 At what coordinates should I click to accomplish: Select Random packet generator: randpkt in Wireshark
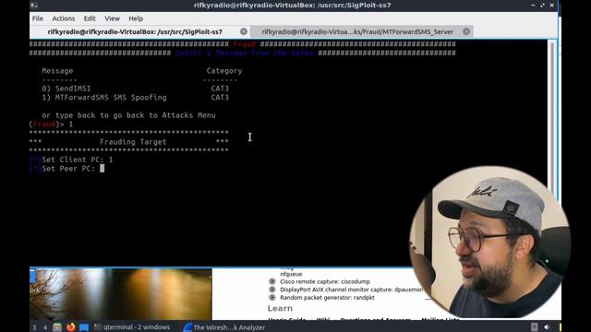[x=327, y=297]
